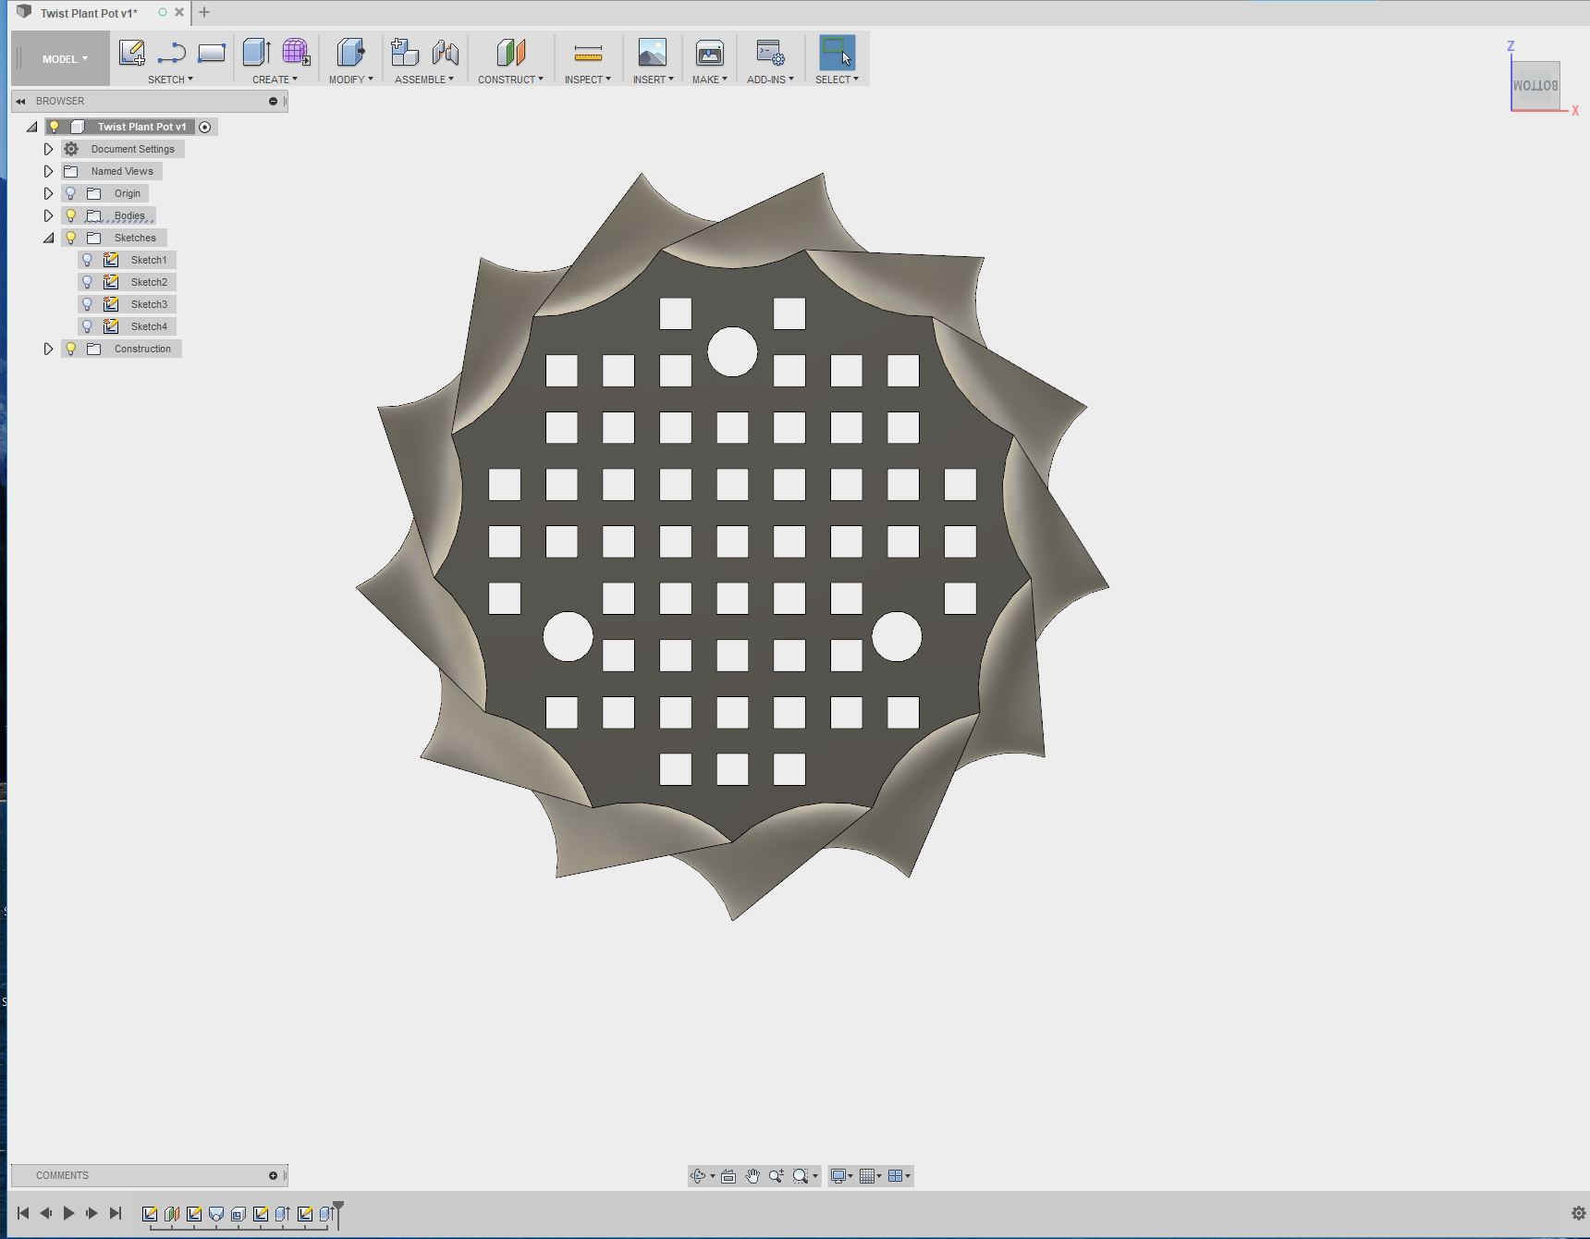The height and width of the screenshot is (1239, 1590).
Task: Click the Look At navigation icon
Action: (728, 1176)
